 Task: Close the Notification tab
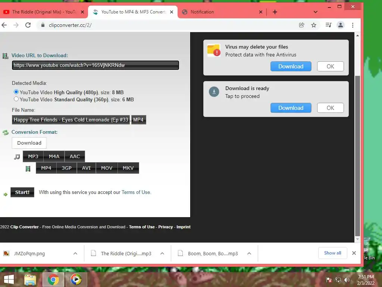[x=261, y=12]
